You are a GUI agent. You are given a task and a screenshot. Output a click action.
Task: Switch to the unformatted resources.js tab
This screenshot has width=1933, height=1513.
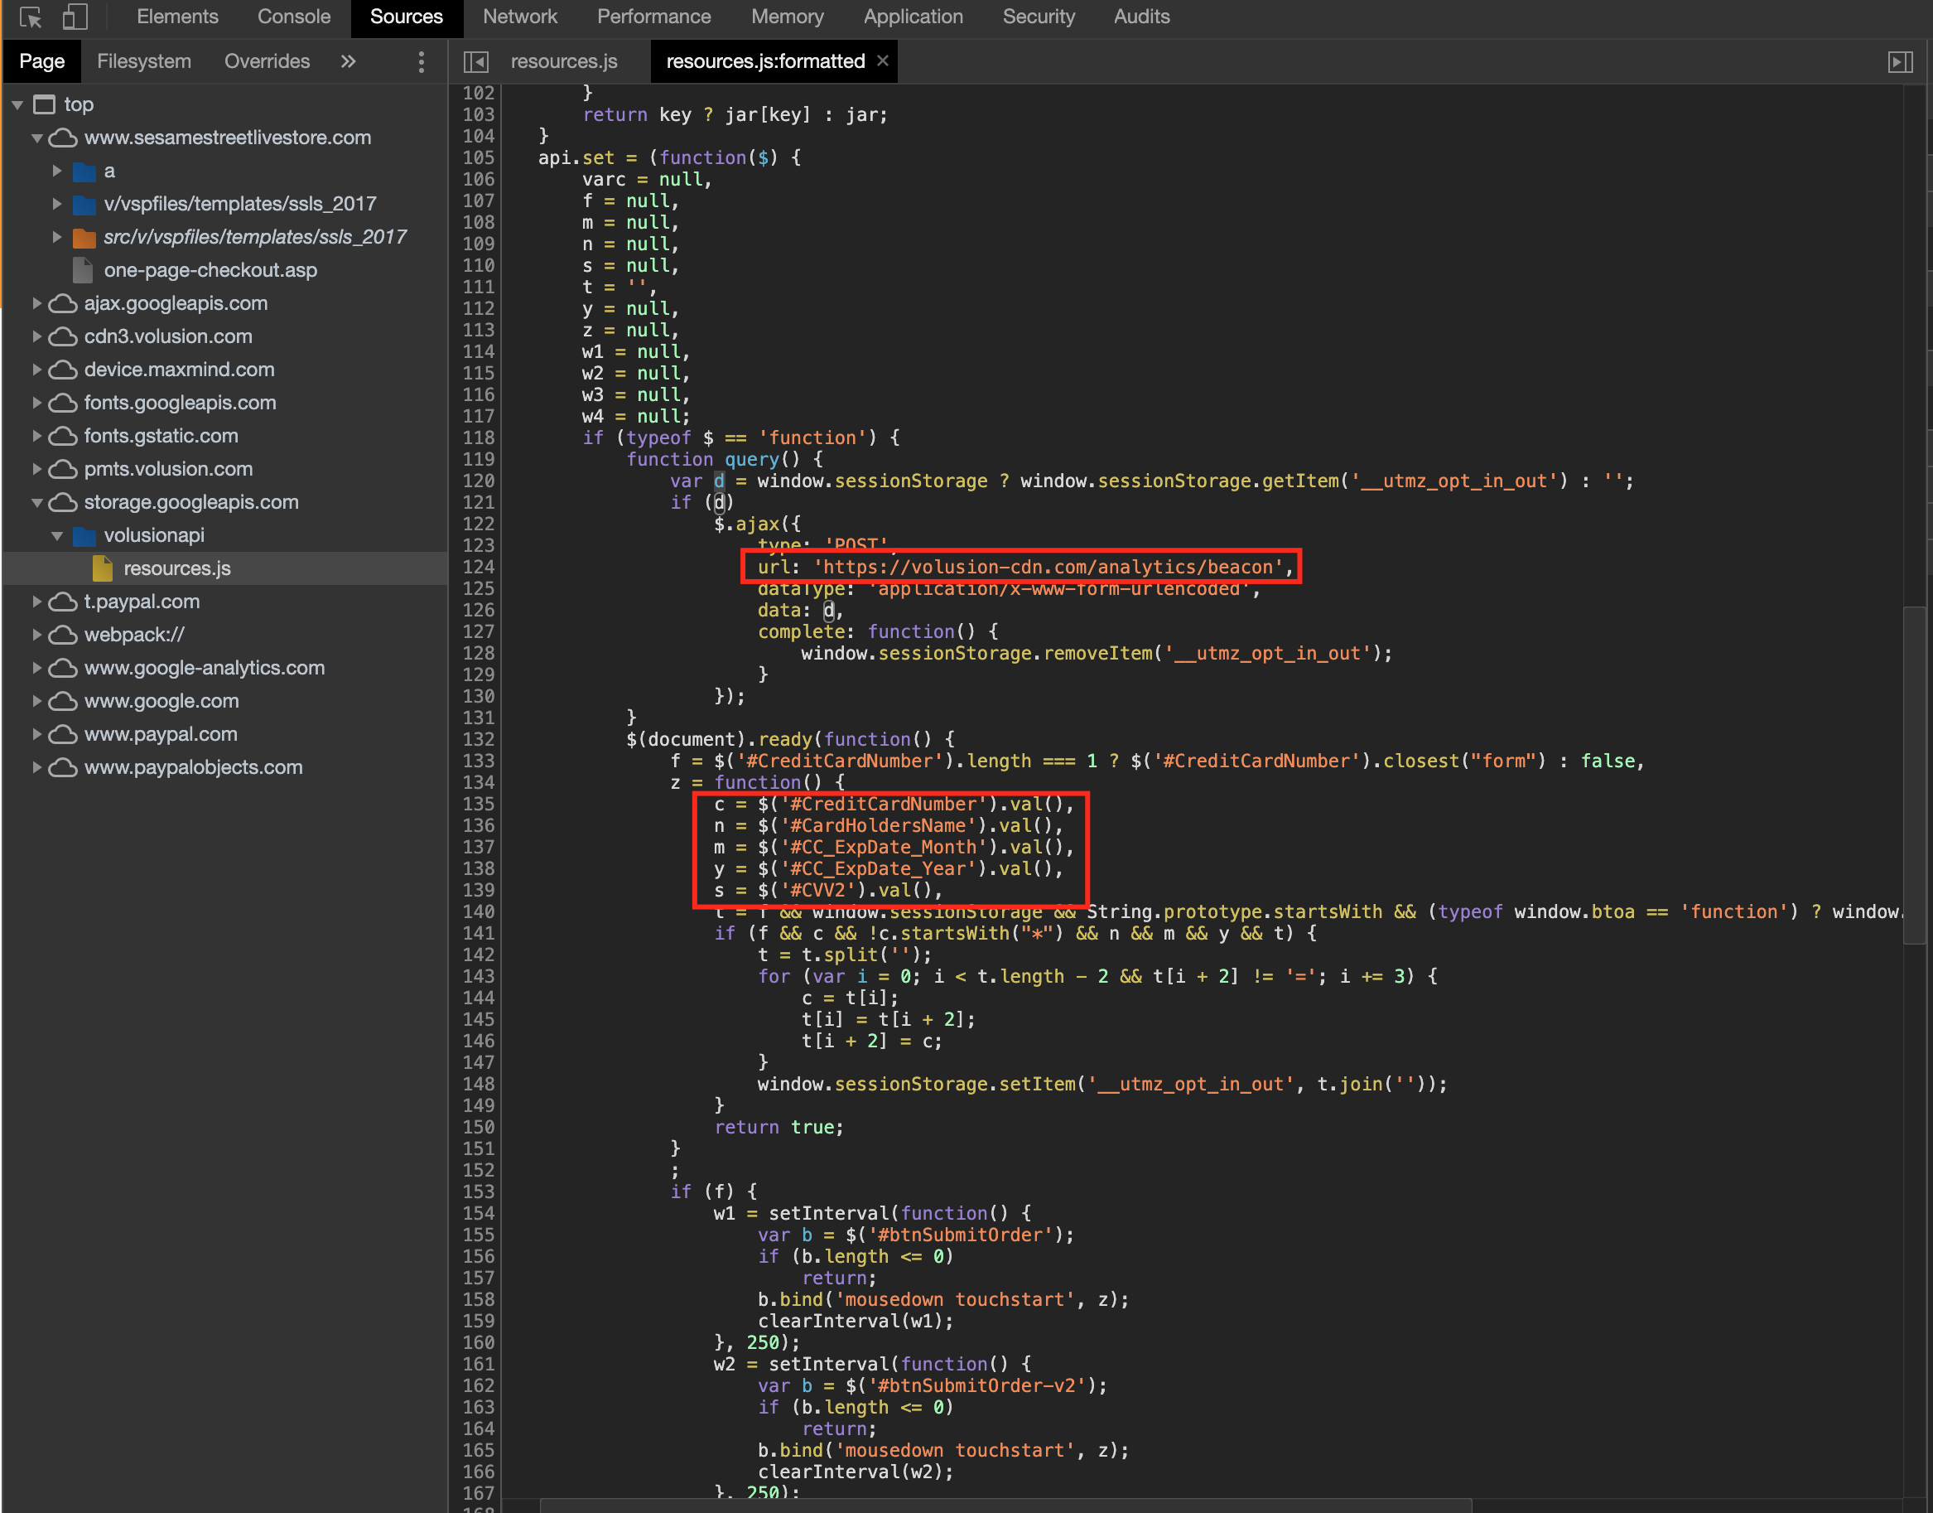pos(563,61)
